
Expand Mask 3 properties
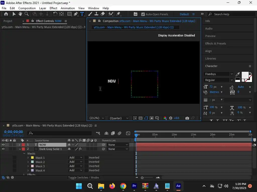(x=28, y=166)
